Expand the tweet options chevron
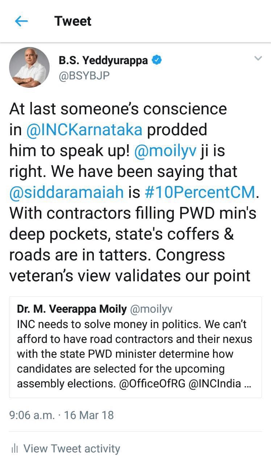The height and width of the screenshot is (464, 271). [258, 58]
